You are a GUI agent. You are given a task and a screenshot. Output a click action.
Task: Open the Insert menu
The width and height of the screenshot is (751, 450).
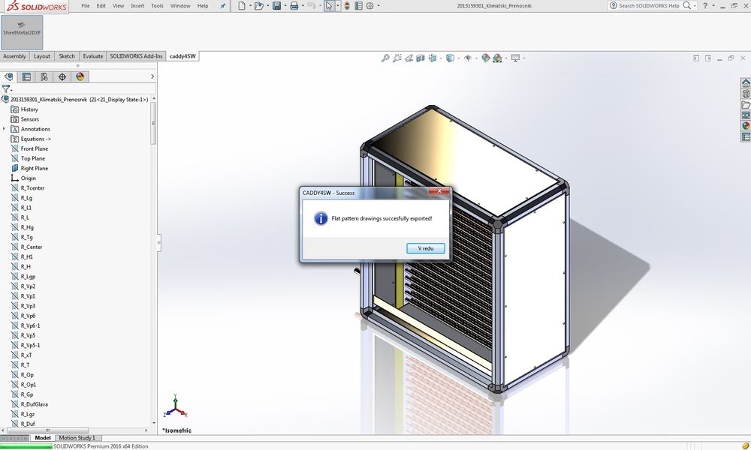[x=137, y=6]
